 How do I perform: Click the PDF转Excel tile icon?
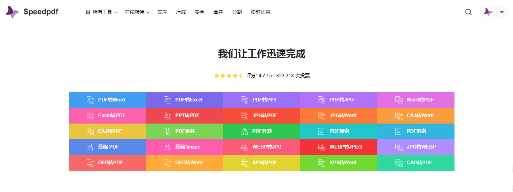(x=168, y=99)
